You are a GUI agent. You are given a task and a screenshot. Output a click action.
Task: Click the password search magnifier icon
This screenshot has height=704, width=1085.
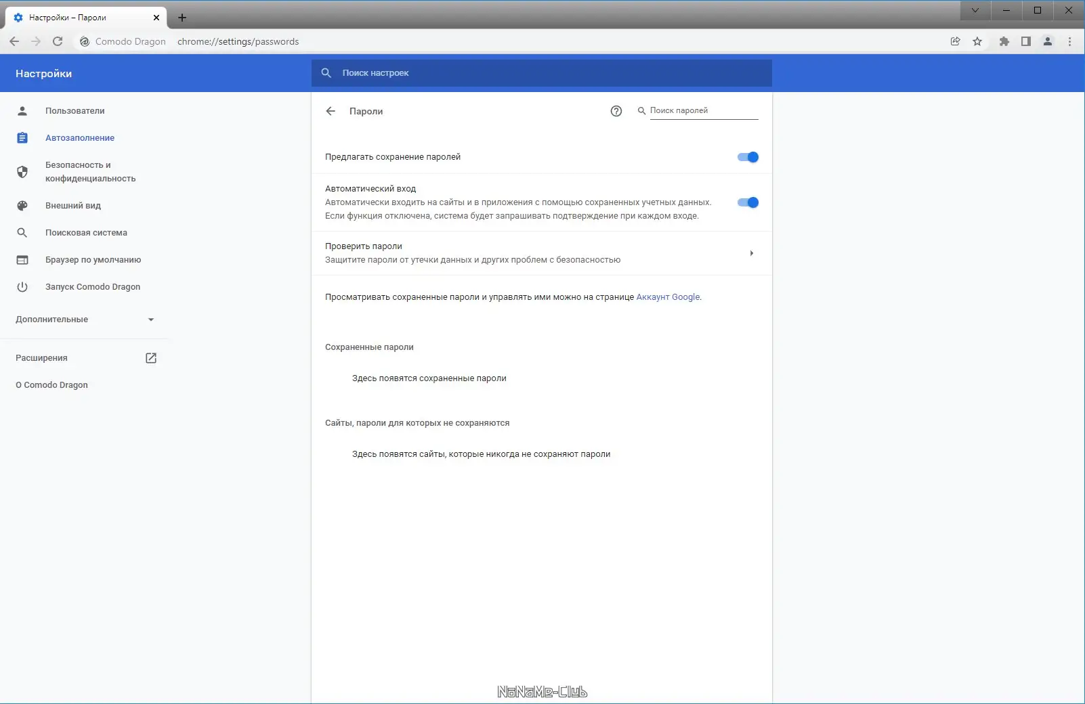[x=641, y=111]
